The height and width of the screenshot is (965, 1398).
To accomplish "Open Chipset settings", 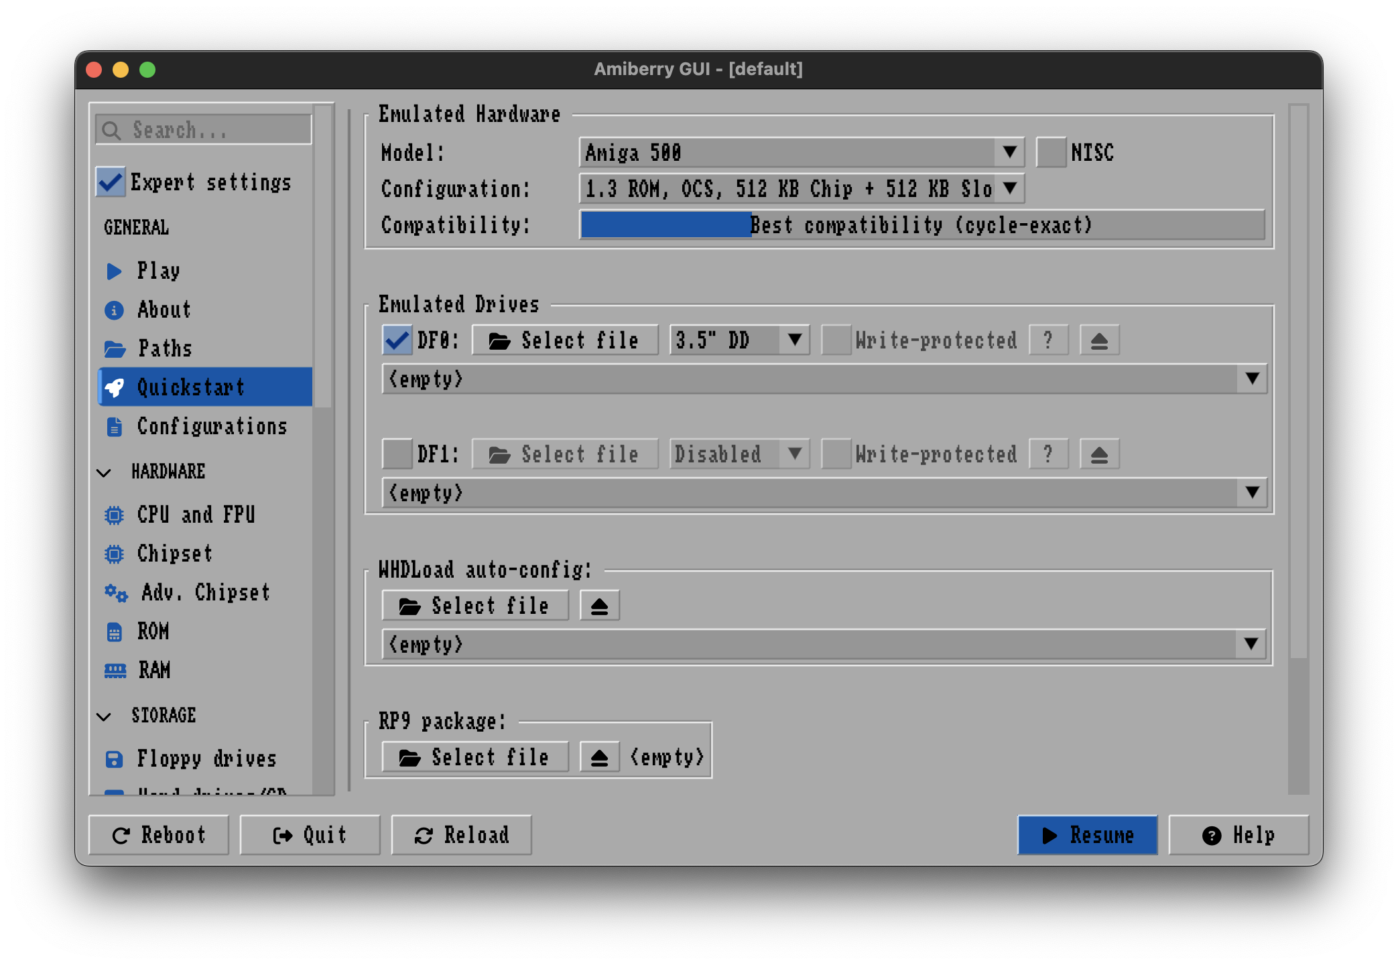I will pyautogui.click(x=204, y=554).
